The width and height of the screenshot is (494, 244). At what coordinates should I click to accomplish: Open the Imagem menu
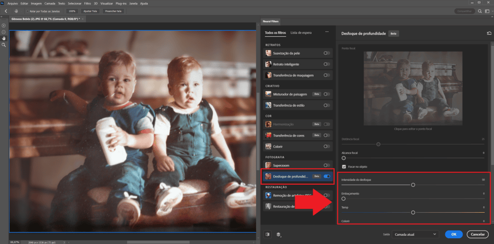(x=36, y=3)
